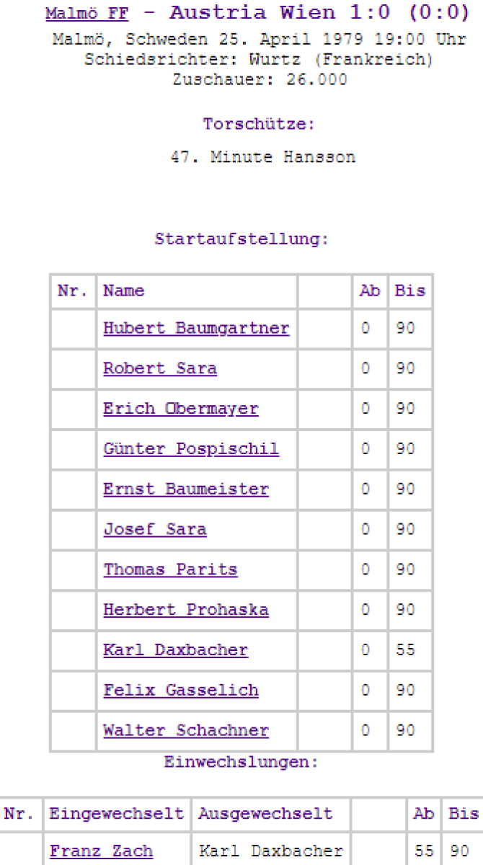483x865 pixels.
Task: Open Robert Sara's player page
Action: tap(160, 368)
